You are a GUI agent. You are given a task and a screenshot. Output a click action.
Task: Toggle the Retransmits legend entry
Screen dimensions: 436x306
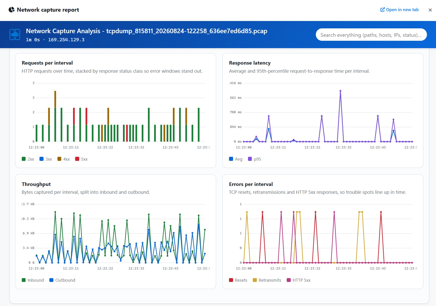coord(267,280)
